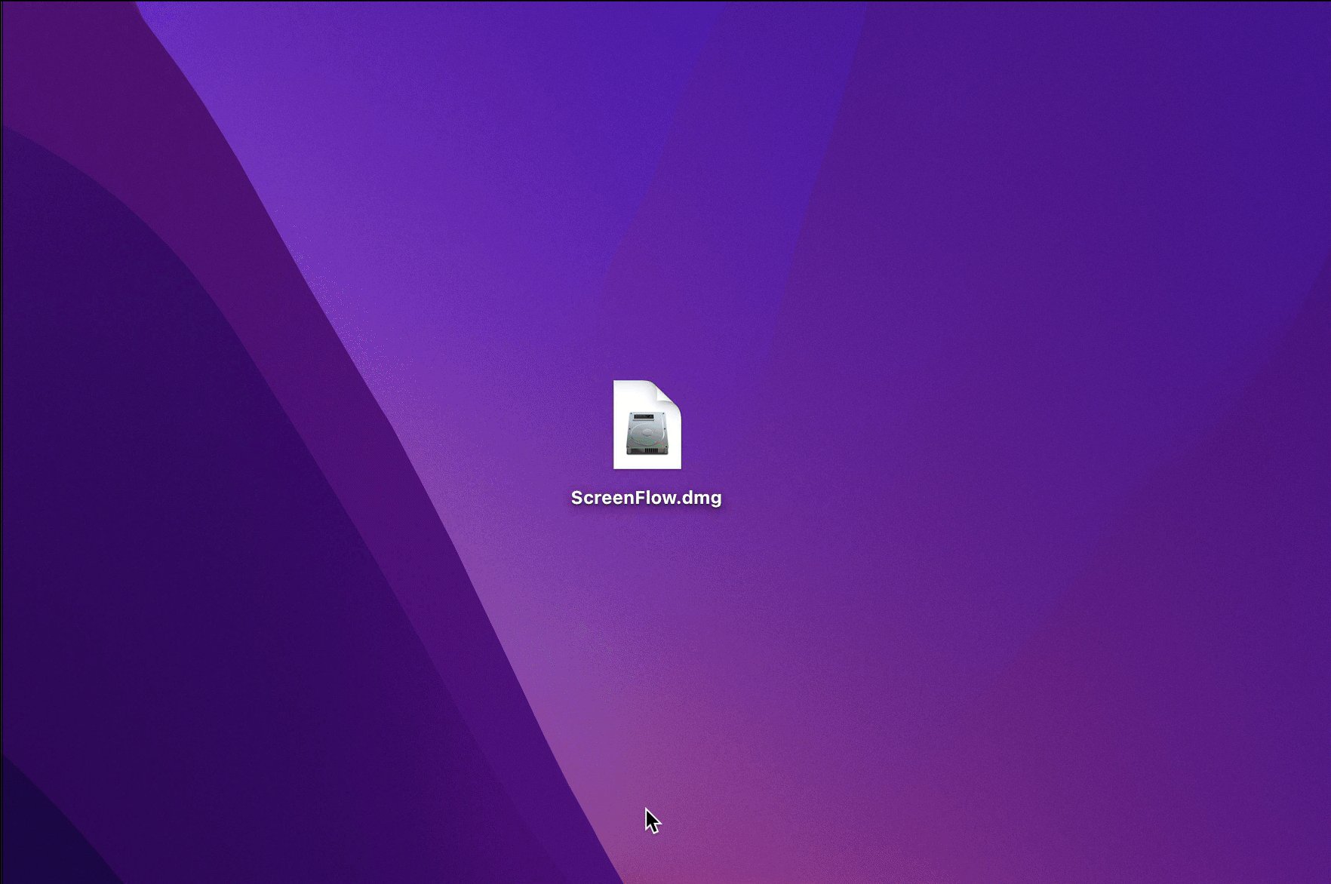Select the ScreenFlow.dmg disk image icon
This screenshot has height=884, width=1331.
coord(647,425)
